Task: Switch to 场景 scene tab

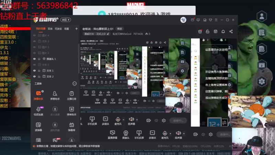Action: [x=66, y=29]
